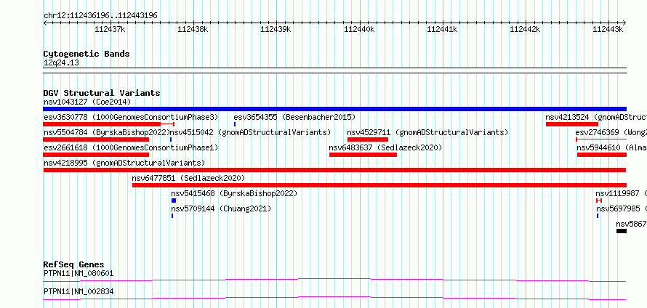Image resolution: width=647 pixels, height=308 pixels.
Task: Select the red nsv5944610 bar
Action: click(x=602, y=155)
